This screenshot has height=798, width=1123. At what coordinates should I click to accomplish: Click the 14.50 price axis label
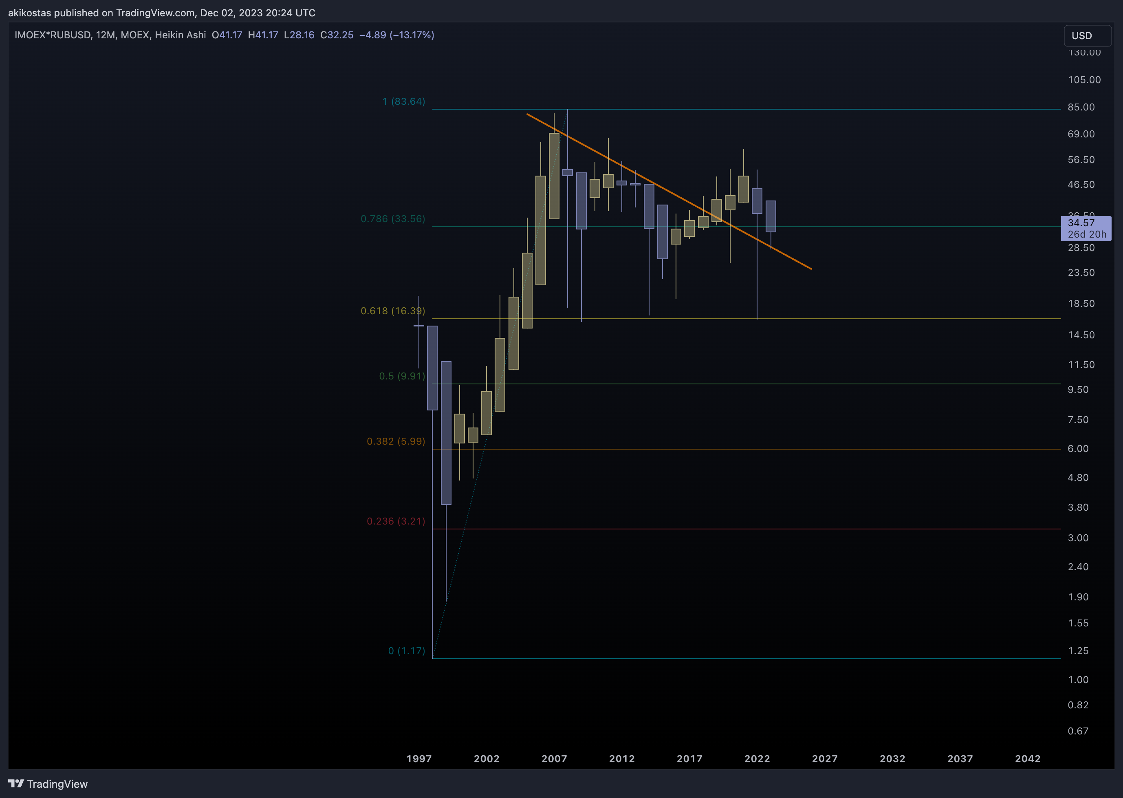[x=1081, y=335]
